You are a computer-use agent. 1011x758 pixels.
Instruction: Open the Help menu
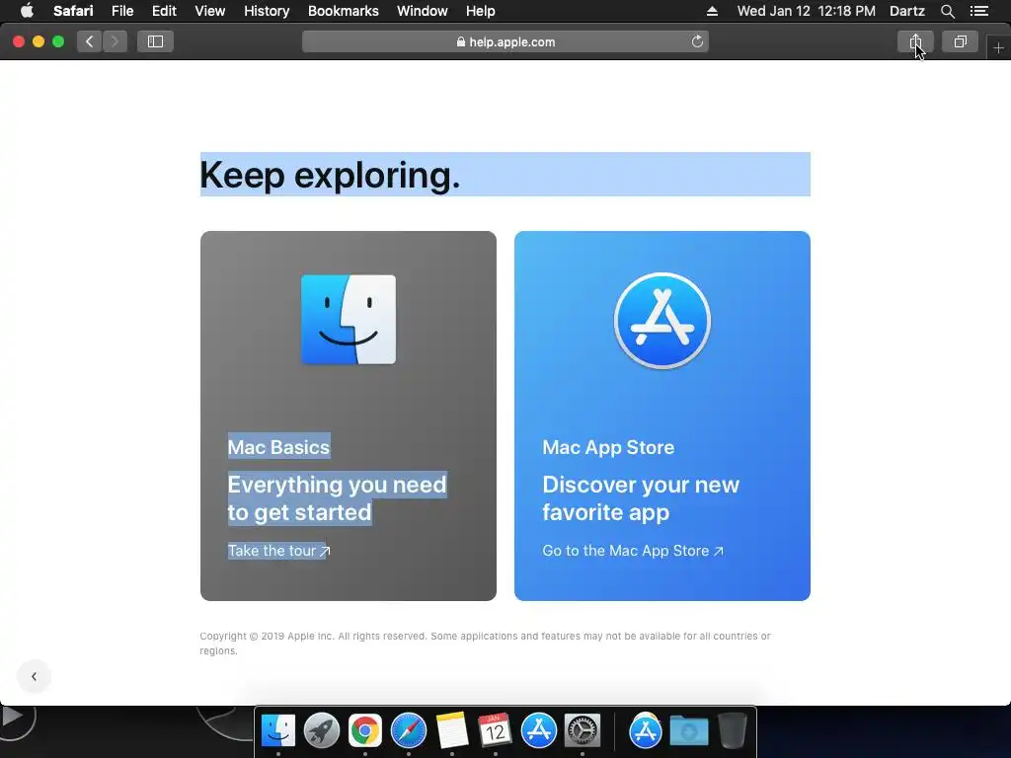(481, 11)
